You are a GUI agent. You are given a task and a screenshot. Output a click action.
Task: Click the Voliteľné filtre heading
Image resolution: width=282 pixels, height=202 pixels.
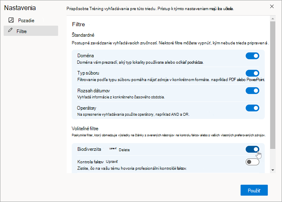click(x=85, y=129)
